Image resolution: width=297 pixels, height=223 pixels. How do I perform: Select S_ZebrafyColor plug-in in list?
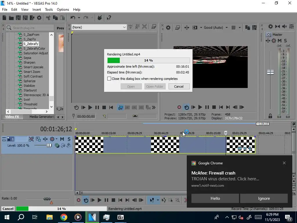click(x=34, y=48)
